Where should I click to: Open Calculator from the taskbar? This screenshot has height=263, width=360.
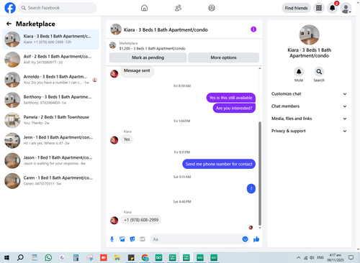tap(76, 258)
